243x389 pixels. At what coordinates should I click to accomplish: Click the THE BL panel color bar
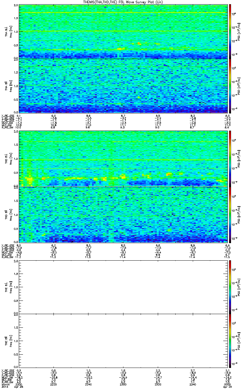point(230,287)
